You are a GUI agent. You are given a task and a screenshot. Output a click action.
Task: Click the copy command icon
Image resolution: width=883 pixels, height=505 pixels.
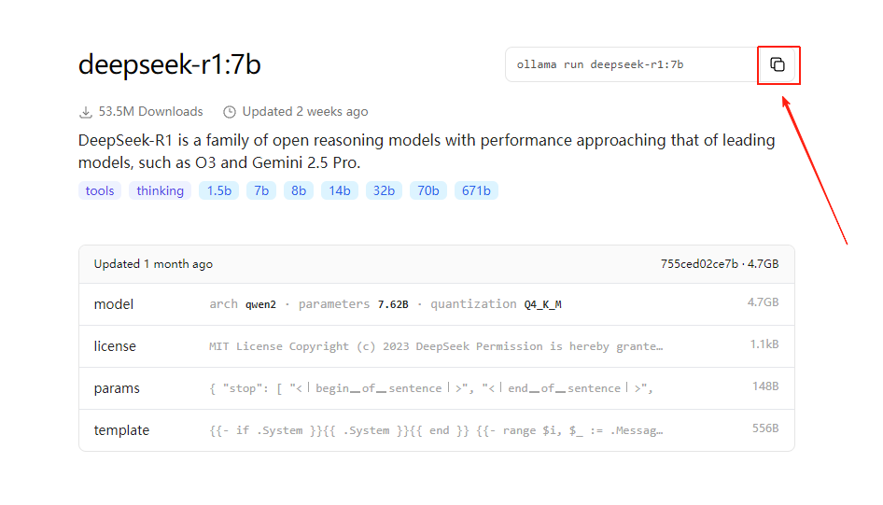click(x=777, y=64)
